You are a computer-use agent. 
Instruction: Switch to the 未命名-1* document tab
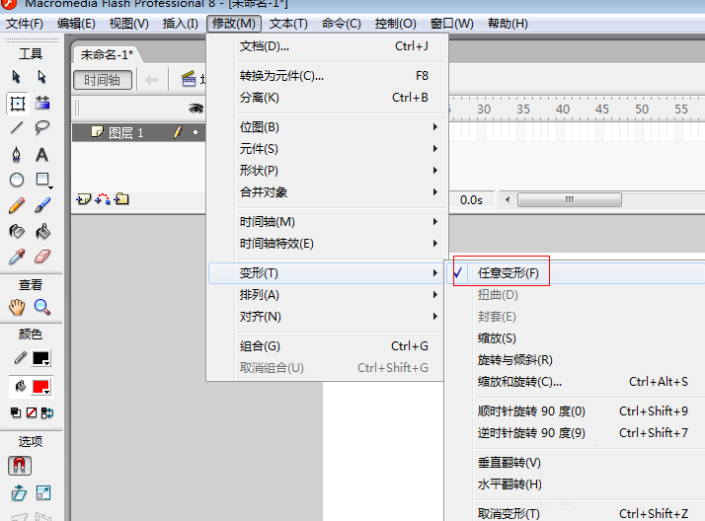[x=107, y=55]
